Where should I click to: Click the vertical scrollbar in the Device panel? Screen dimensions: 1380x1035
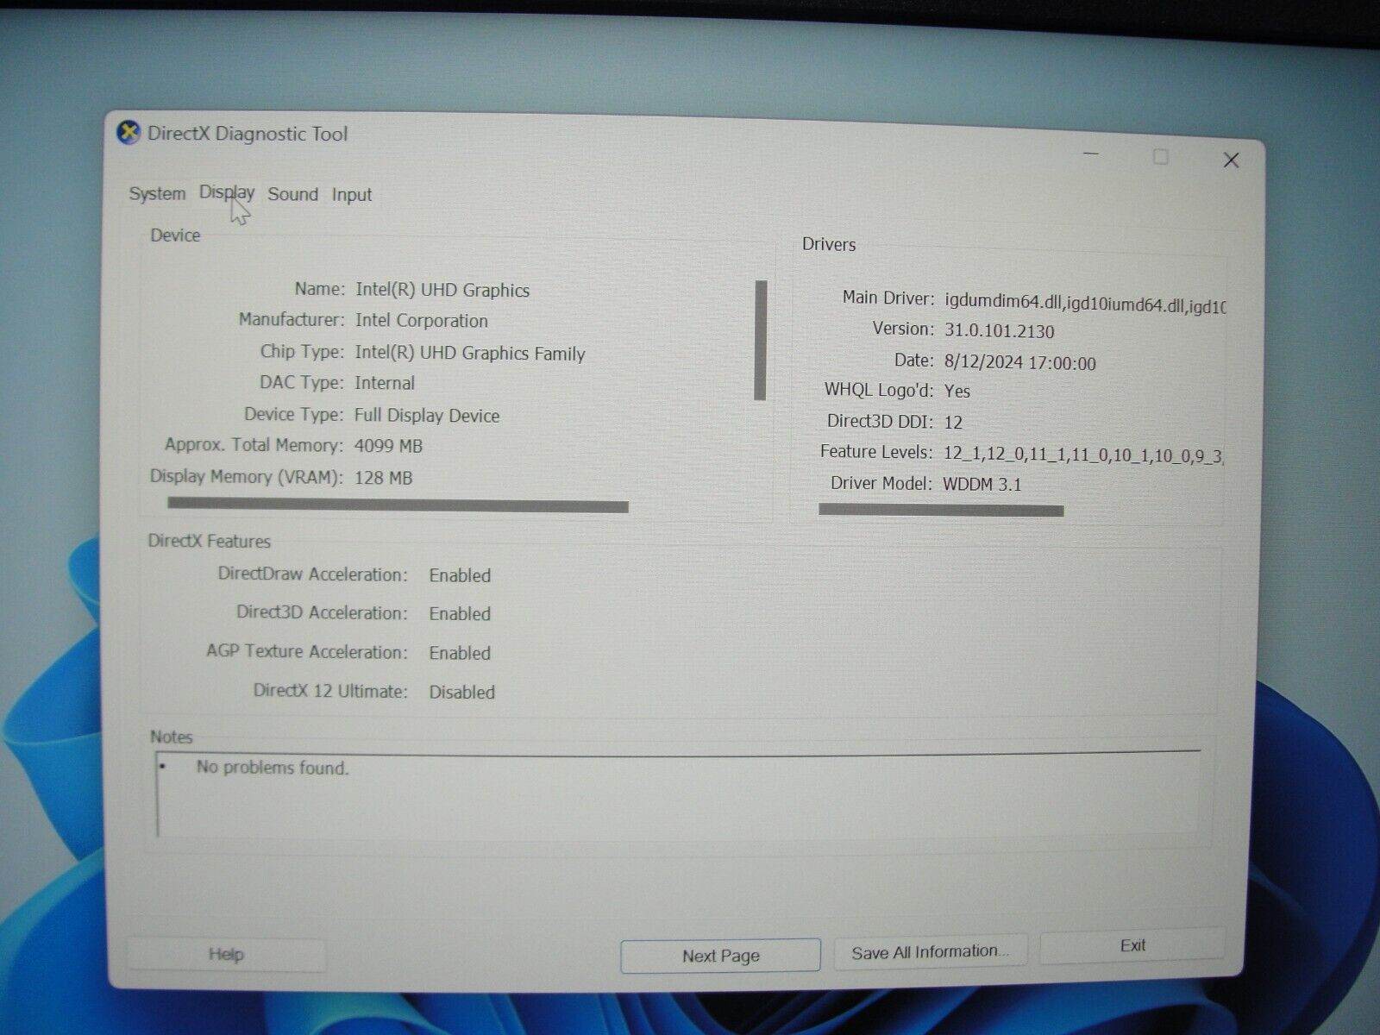(x=762, y=341)
